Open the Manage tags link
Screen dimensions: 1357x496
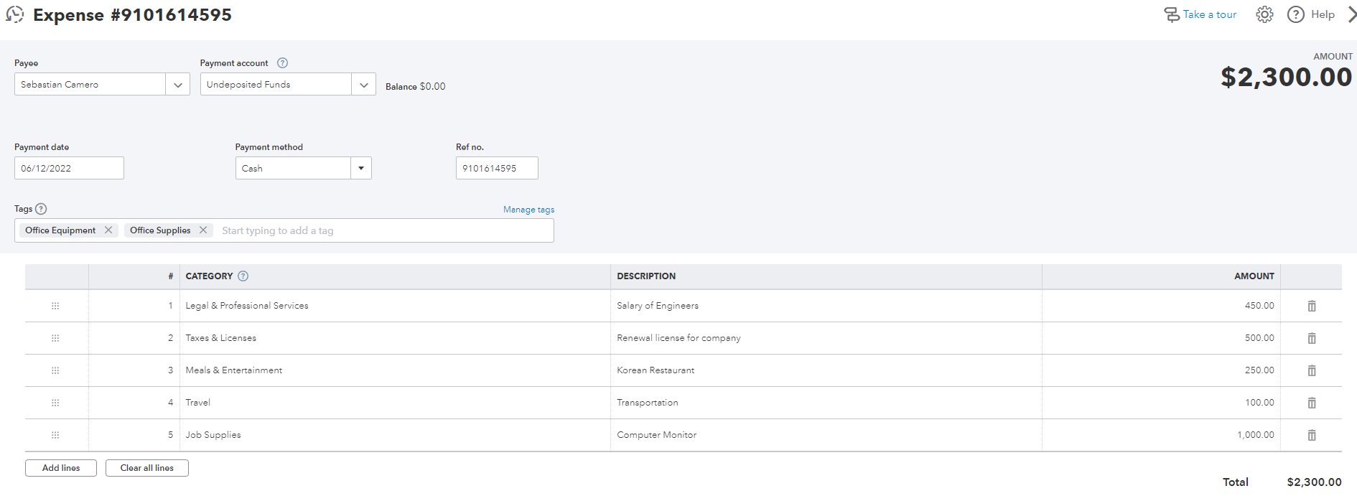click(528, 210)
